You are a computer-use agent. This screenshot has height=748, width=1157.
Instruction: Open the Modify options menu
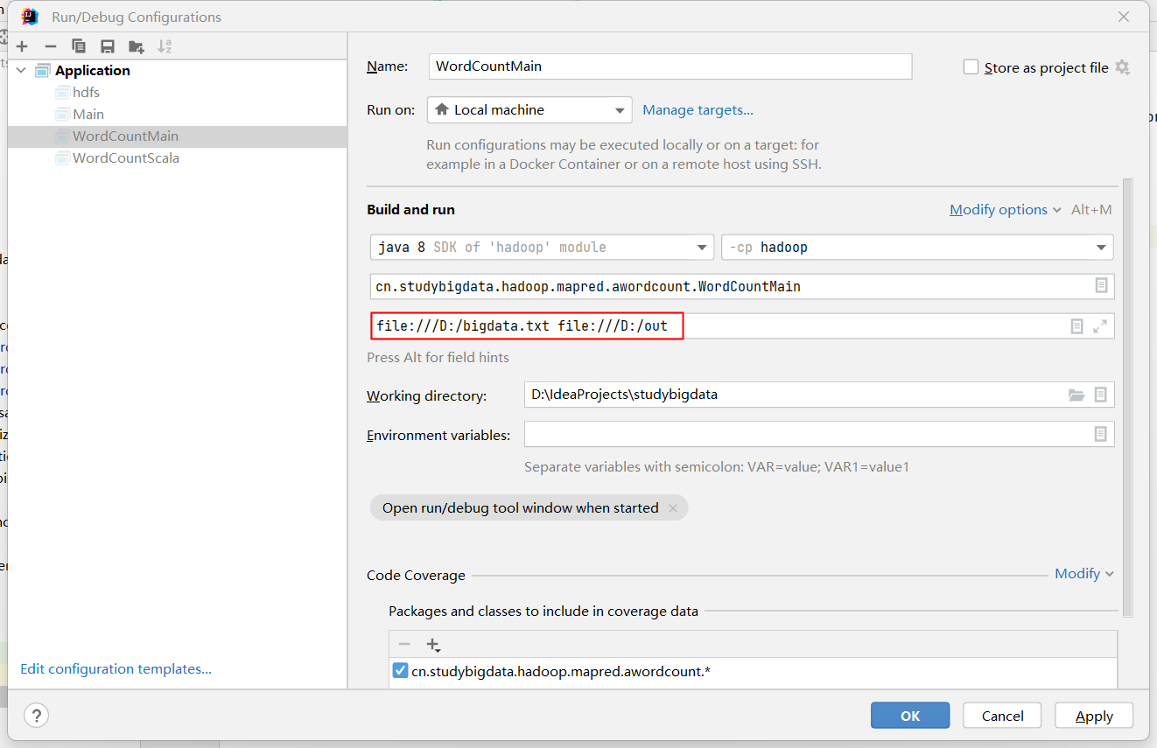[x=1006, y=210]
